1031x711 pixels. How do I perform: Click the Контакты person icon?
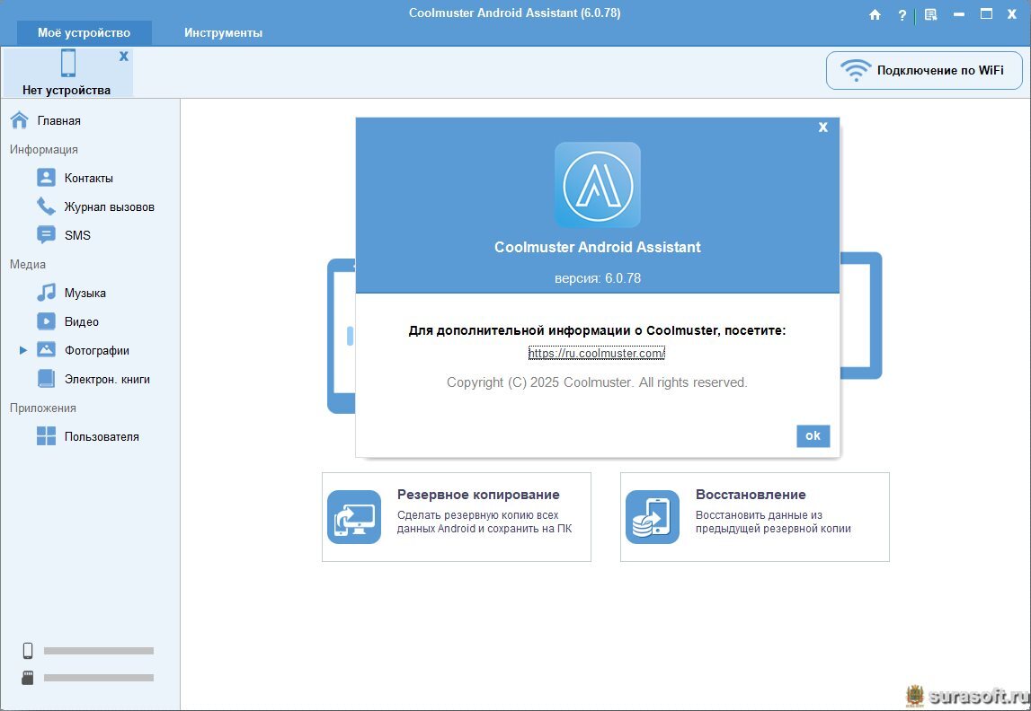46,177
